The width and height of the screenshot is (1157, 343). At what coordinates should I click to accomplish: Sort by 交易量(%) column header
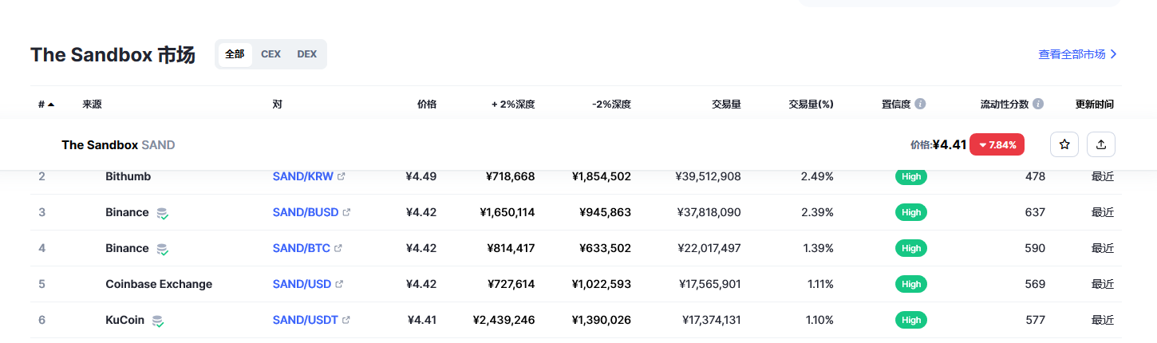[x=811, y=104]
